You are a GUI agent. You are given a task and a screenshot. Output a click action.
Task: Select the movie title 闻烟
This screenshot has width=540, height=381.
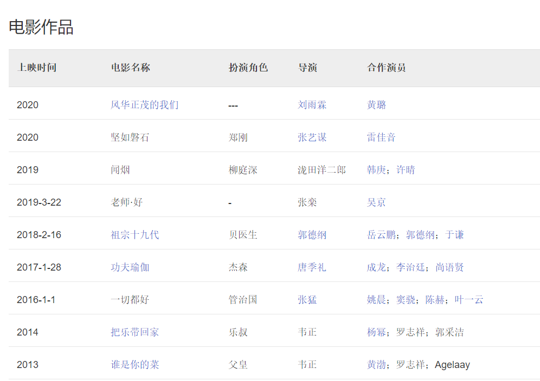pos(120,169)
